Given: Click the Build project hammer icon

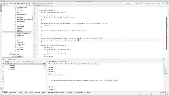Looking at the screenshot, I should 120,3.
